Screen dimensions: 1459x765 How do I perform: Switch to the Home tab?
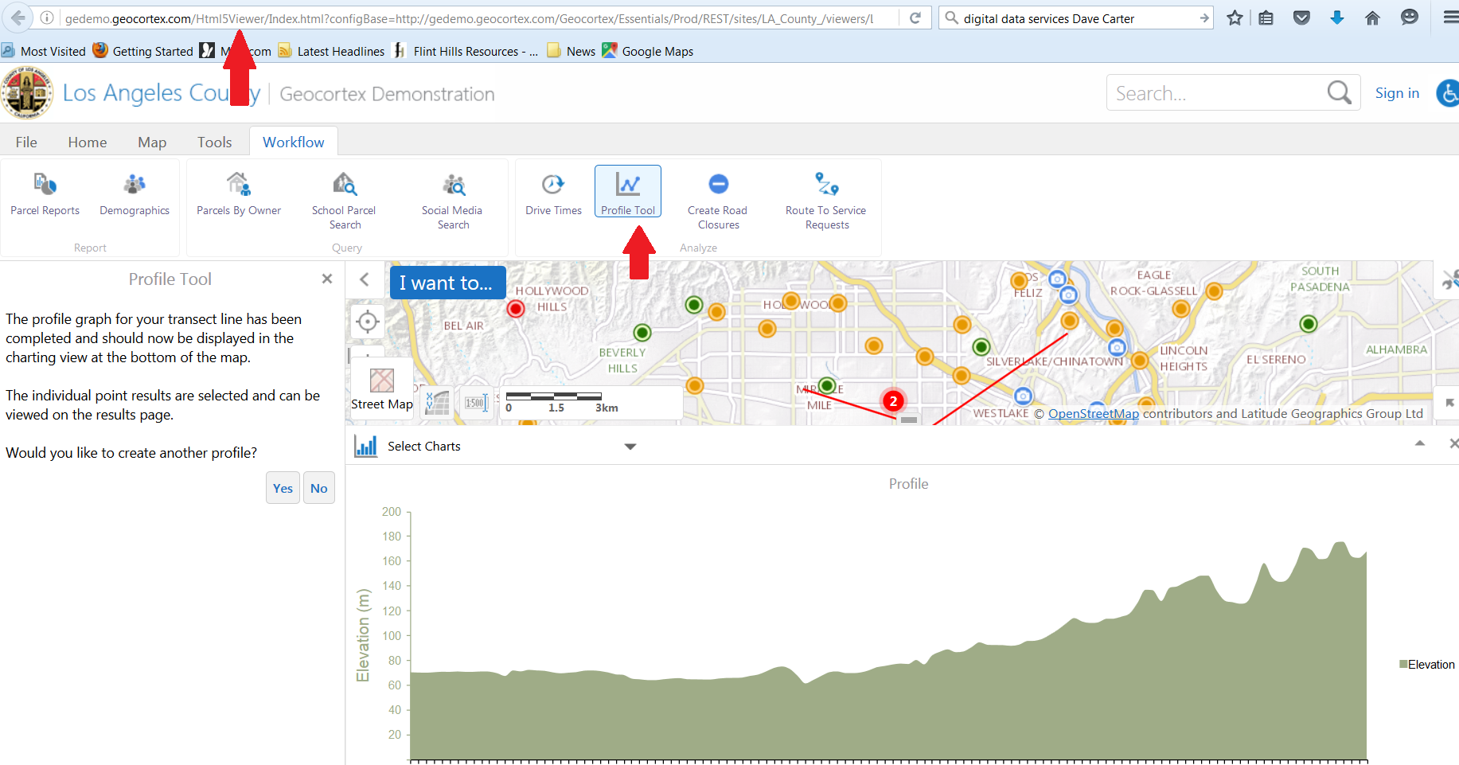click(x=88, y=142)
